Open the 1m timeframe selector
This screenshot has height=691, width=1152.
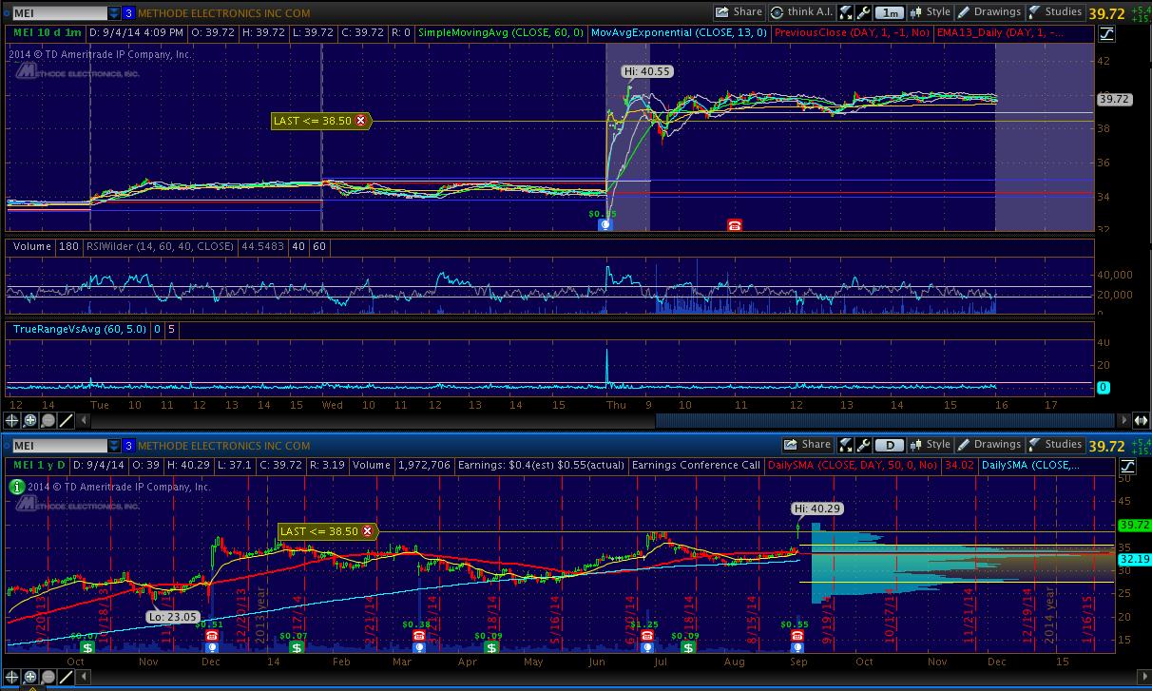tap(889, 12)
